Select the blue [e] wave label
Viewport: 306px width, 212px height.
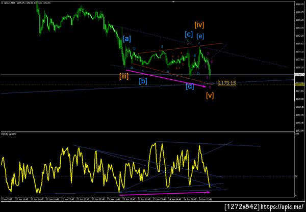[200, 36]
